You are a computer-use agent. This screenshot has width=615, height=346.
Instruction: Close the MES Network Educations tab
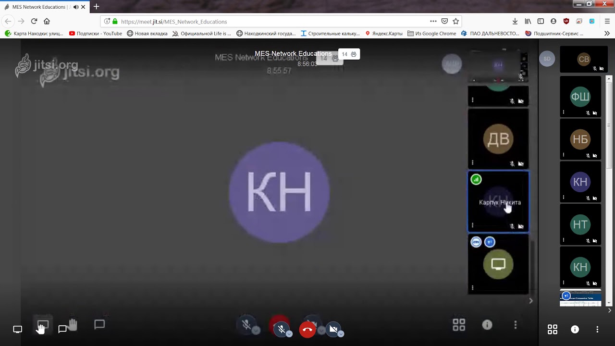coord(83,7)
